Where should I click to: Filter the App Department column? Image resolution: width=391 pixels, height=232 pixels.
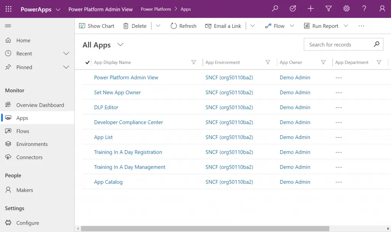pos(379,62)
